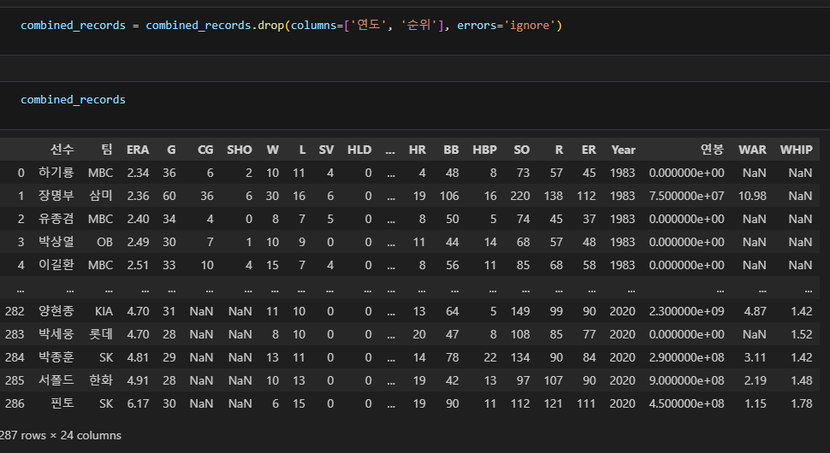The width and height of the screenshot is (830, 453).
Task: Click BB value 106
Action: 449,196
